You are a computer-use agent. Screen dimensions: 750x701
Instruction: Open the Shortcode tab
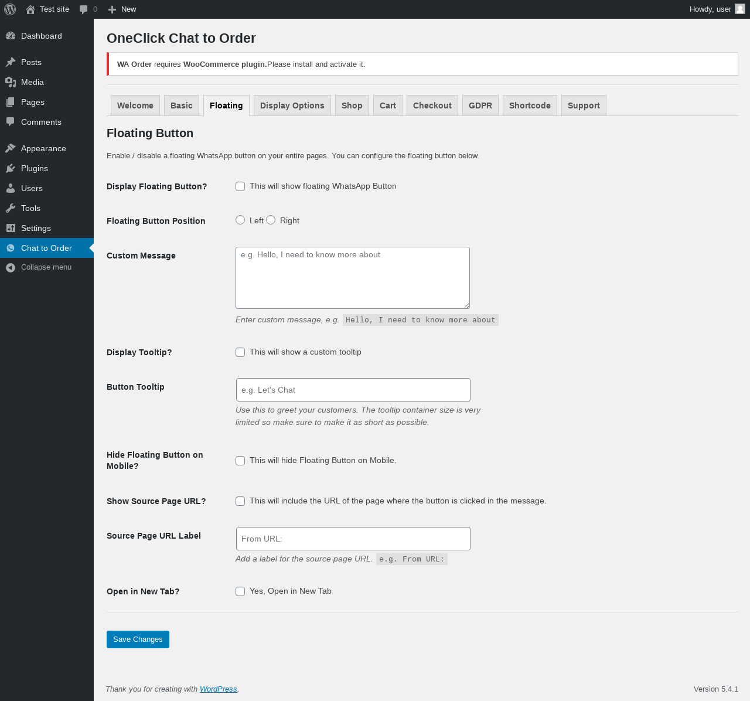[530, 106]
